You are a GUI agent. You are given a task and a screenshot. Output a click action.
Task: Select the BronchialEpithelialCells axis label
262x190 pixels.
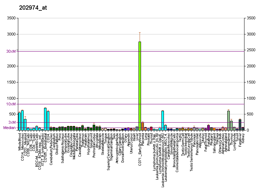coord(174,150)
